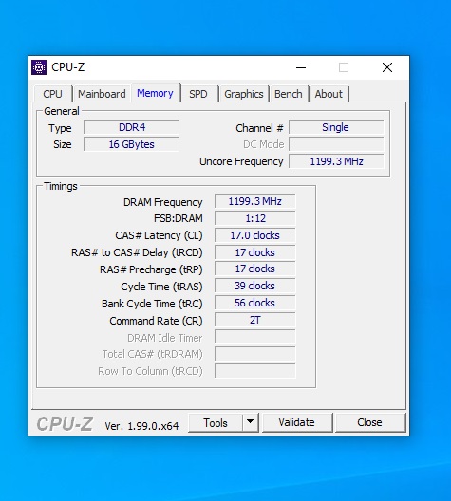Select the DRAM Frequency 1199.3 MHz value

[x=254, y=201]
